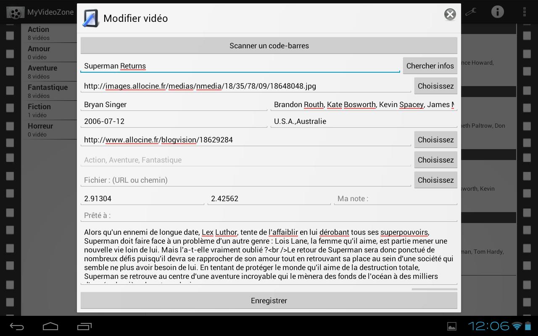
Task: Click the Chercher infos button
Action: (430, 66)
